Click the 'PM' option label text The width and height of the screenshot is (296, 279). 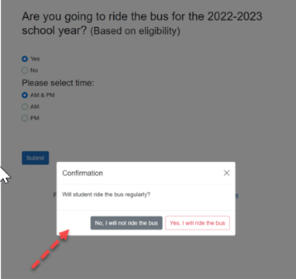pyautogui.click(x=35, y=119)
